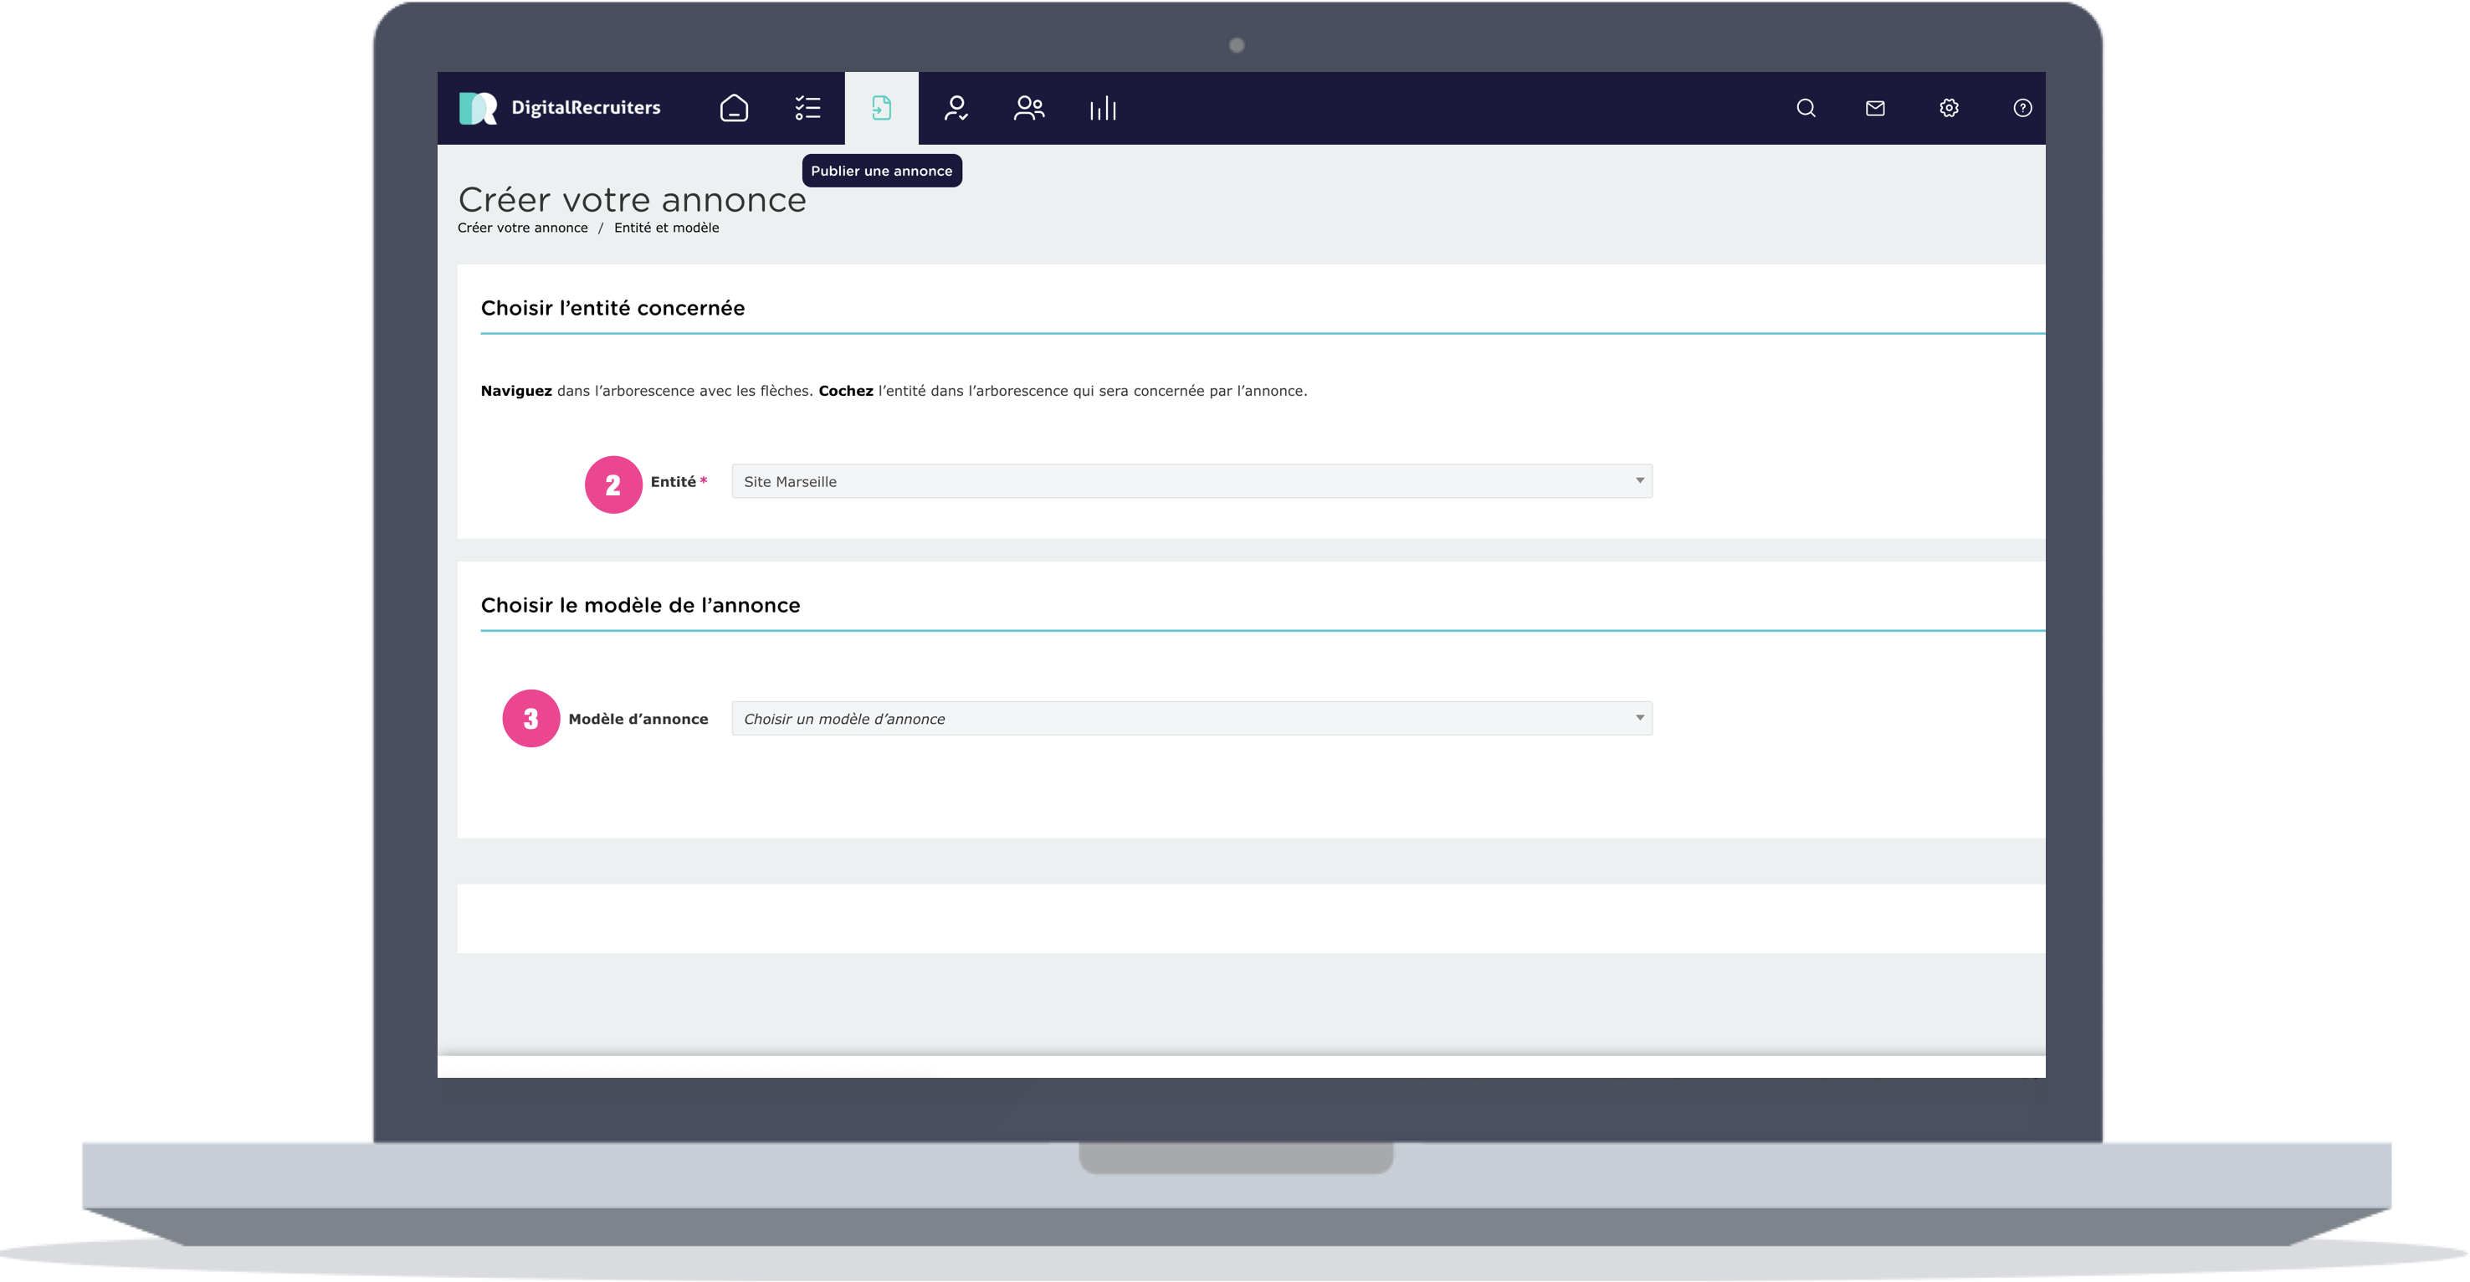The image size is (2470, 1282).
Task: Click the Entité et modèle breadcrumb
Action: tap(666, 228)
